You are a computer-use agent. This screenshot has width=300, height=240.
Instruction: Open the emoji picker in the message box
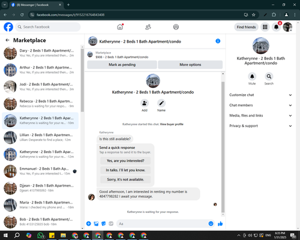pyautogui.click(x=211, y=224)
